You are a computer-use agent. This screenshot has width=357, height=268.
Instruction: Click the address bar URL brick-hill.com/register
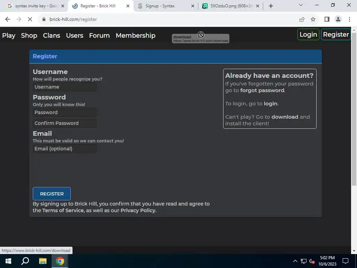click(73, 20)
